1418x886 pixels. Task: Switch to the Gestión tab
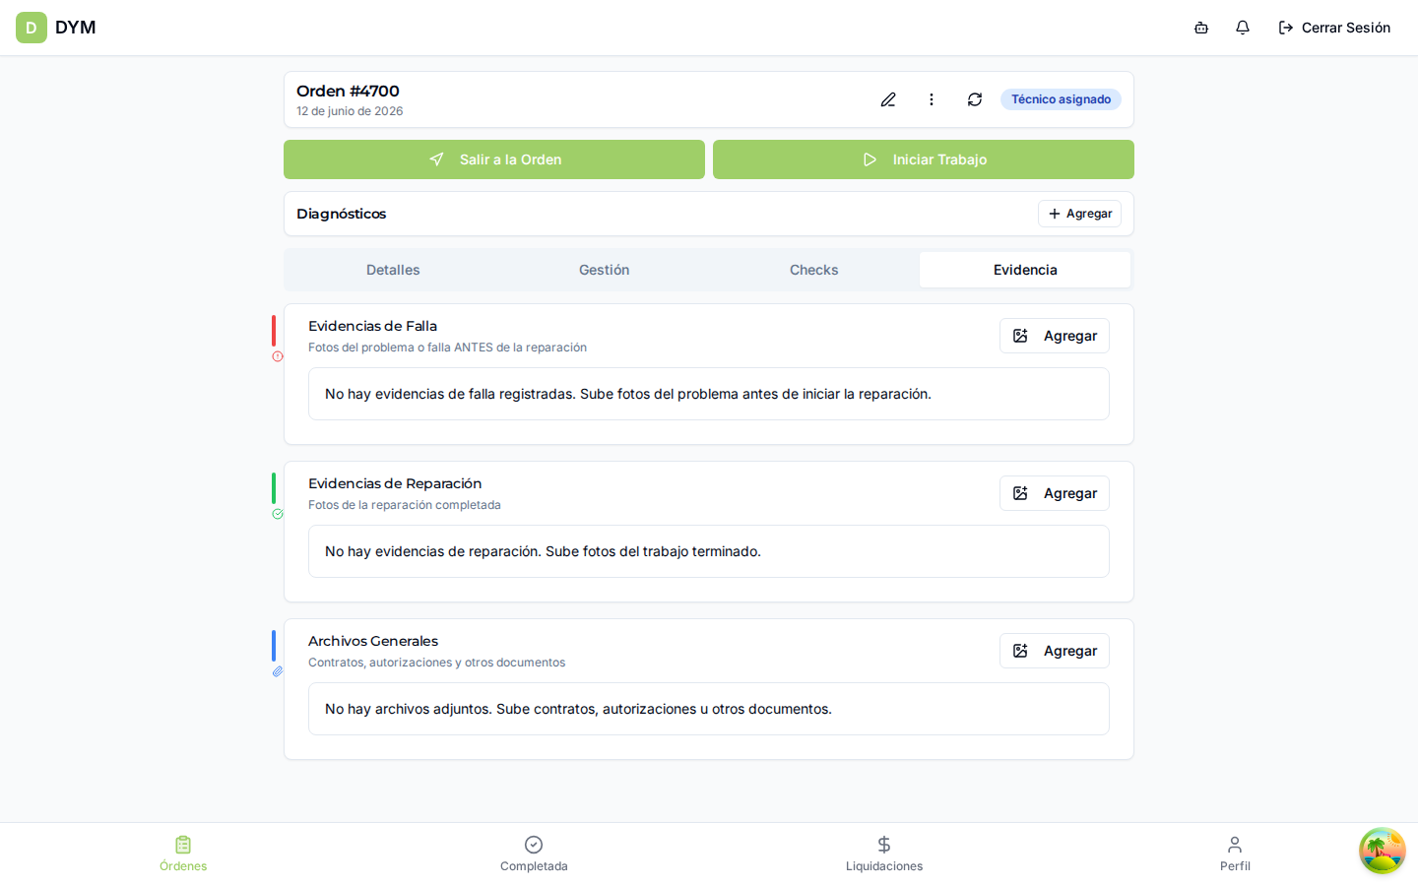604,270
